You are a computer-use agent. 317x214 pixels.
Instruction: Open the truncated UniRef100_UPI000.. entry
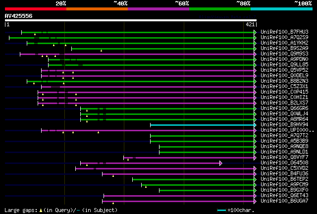click(287, 130)
